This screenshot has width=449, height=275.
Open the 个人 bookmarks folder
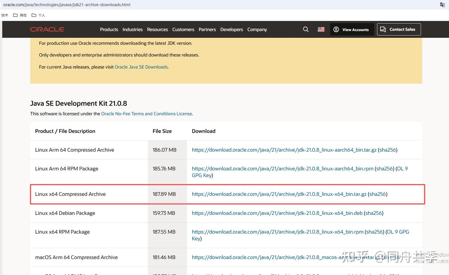[x=38, y=15]
